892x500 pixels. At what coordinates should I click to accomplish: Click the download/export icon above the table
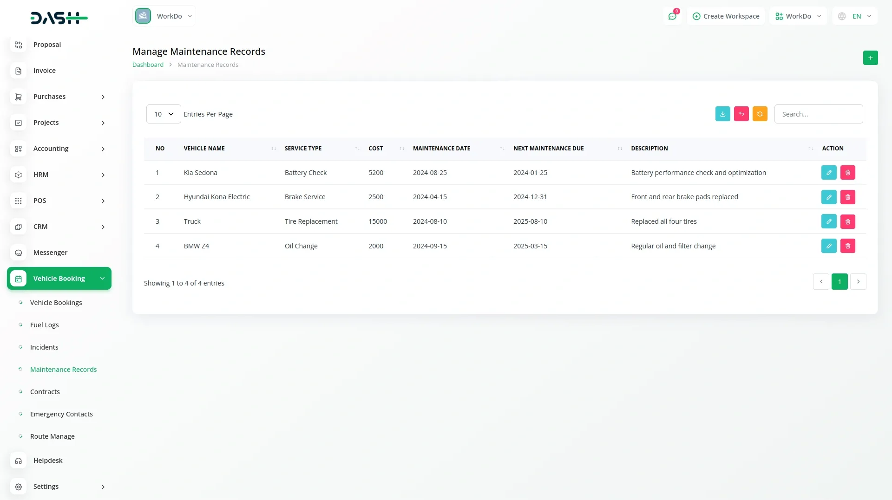(722, 114)
